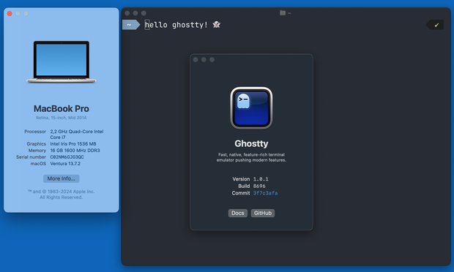Close the Ghostty terminal window

tap(127, 13)
